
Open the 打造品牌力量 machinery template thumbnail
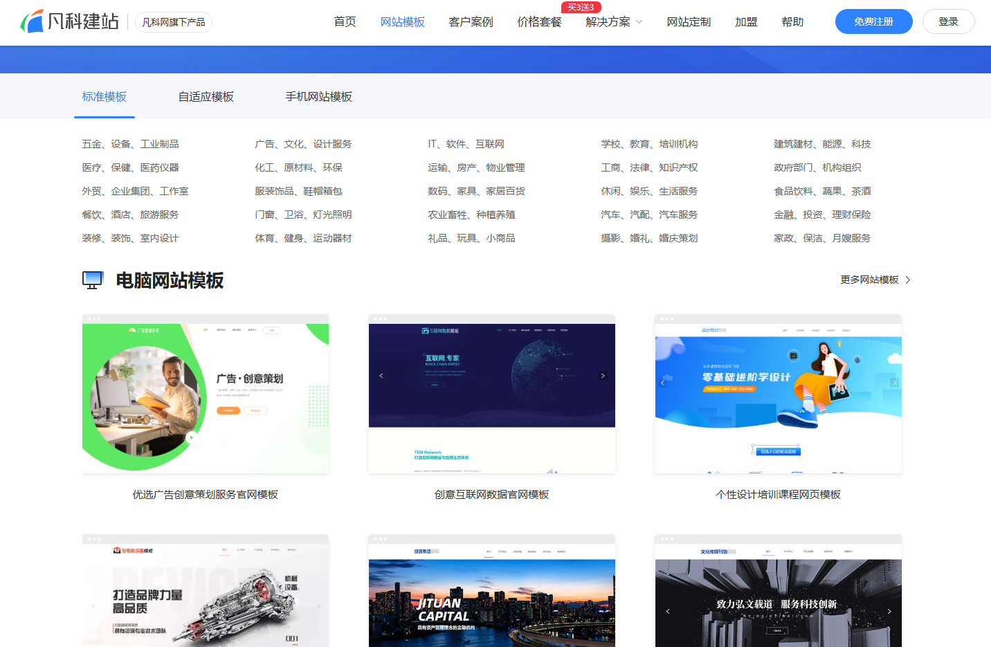tap(206, 591)
